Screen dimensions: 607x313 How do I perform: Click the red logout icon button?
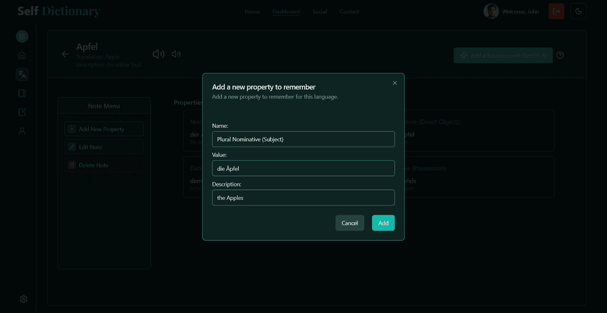[556, 11]
